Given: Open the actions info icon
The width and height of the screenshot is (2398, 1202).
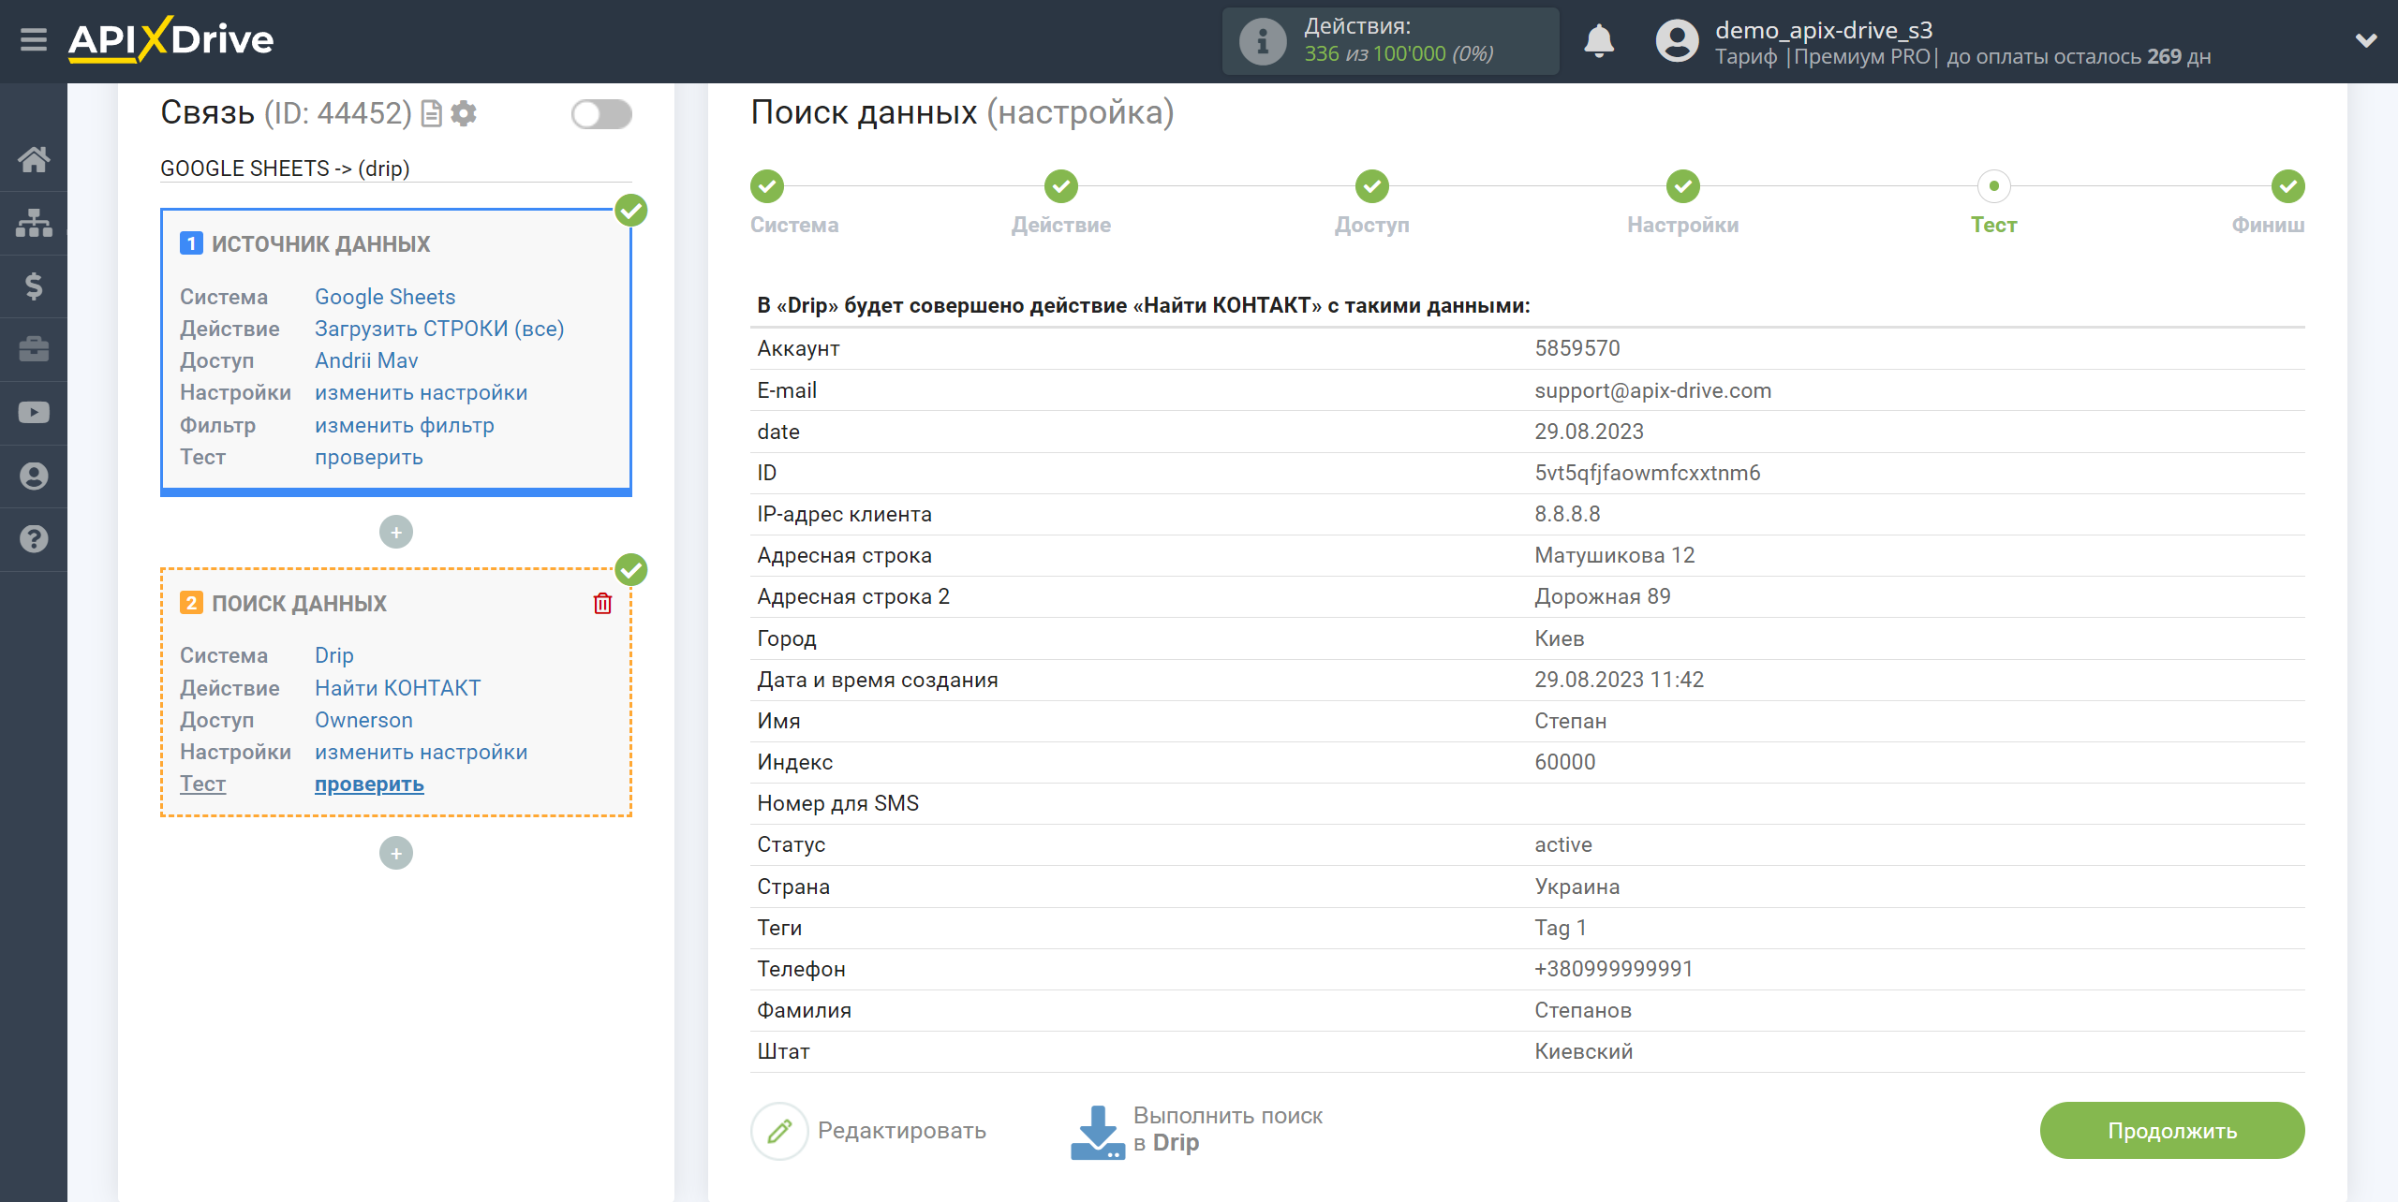Looking at the screenshot, I should click(x=1263, y=41).
